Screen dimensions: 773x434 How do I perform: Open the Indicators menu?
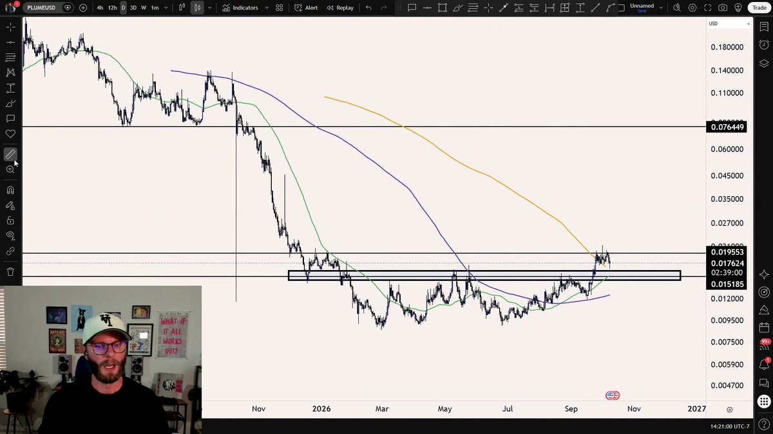tap(240, 8)
